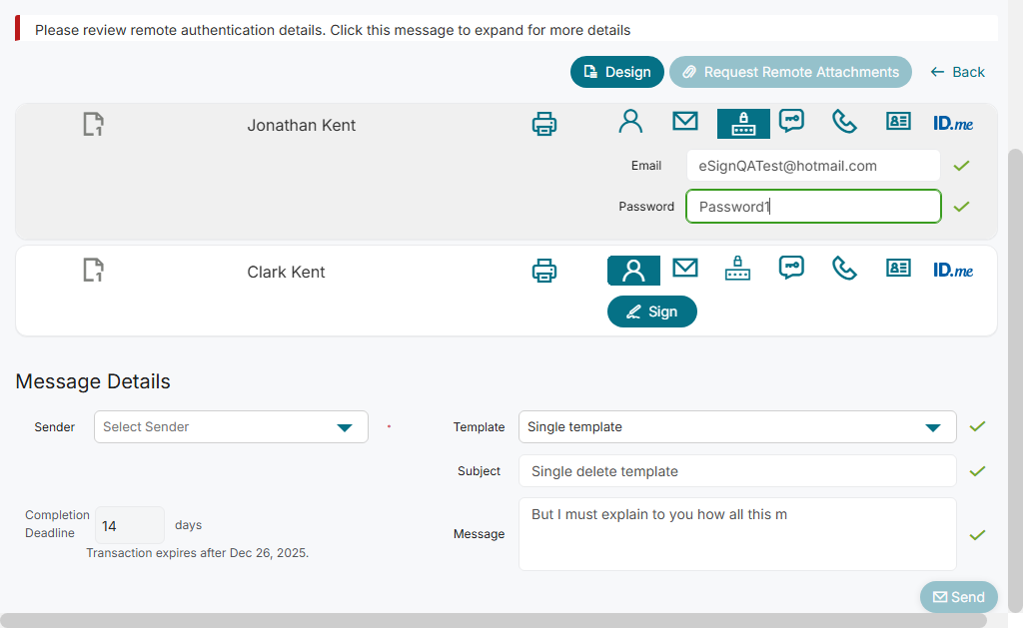Click the Design button
The image size is (1023, 628).
point(617,72)
